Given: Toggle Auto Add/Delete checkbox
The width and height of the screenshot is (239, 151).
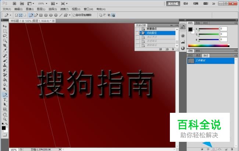Looking at the screenshot, I should 74,15.
